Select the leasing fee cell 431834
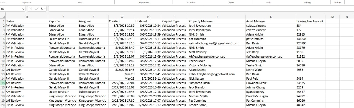Screen dimensions: 354x108 (x=311, y=39)
